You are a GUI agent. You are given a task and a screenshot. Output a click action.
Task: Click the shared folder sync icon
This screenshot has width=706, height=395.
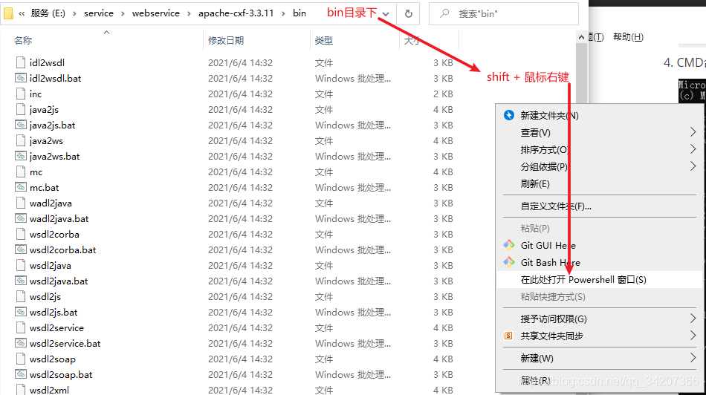[x=508, y=336]
